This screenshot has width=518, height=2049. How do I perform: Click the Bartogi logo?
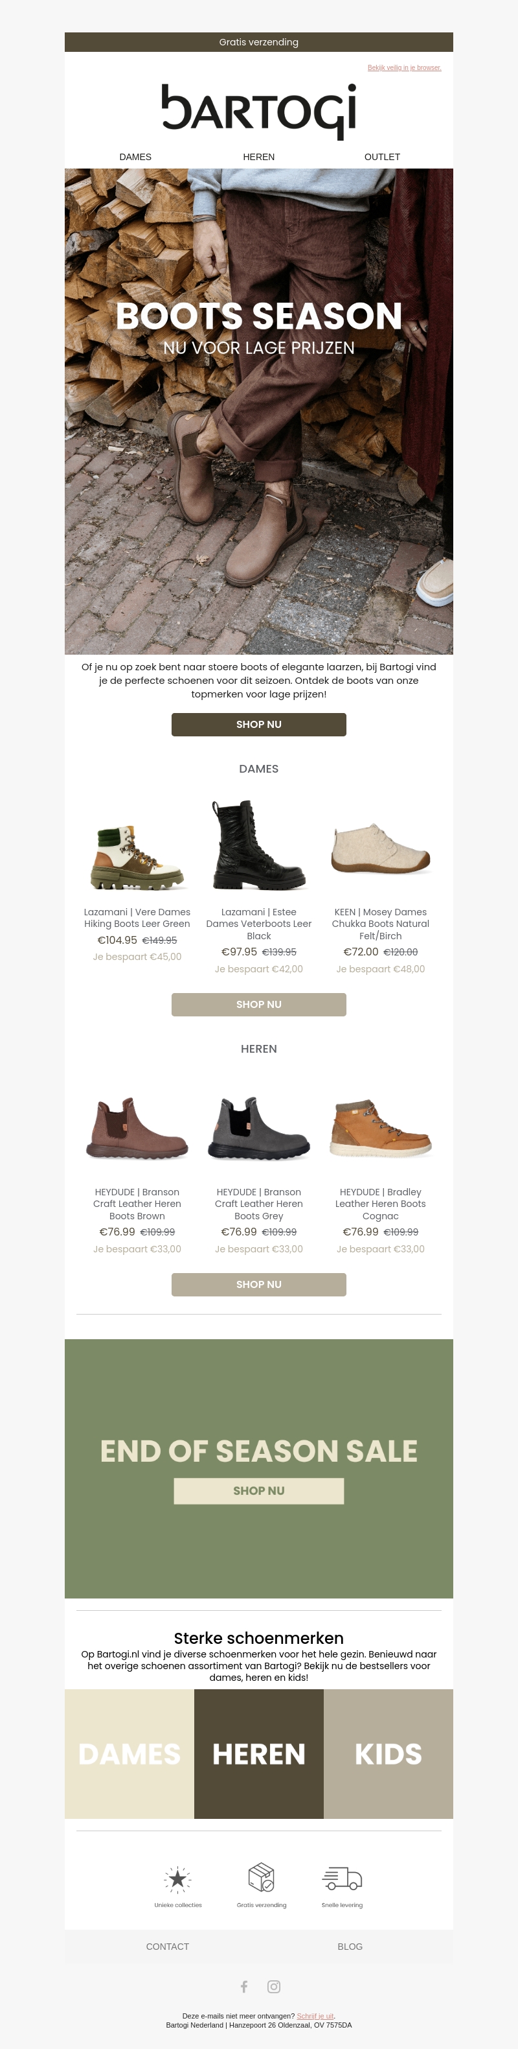[259, 111]
